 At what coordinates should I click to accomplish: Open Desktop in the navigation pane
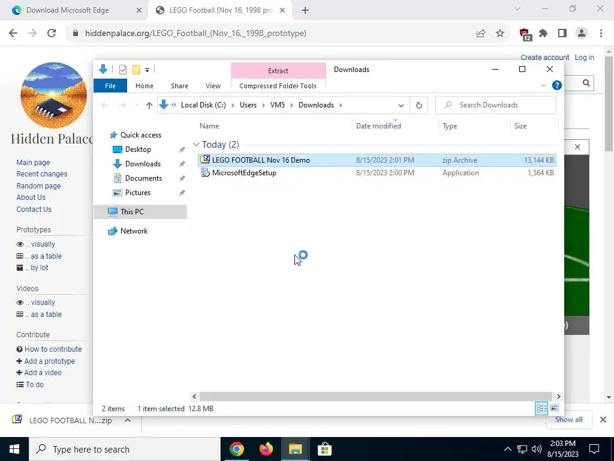coord(138,149)
